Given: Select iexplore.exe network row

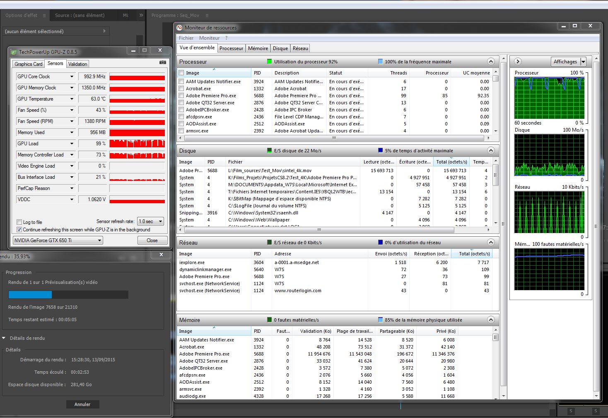Looking at the screenshot, I should click(x=335, y=262).
